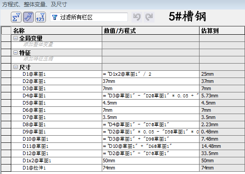This screenshot has height=174, width=245.
Task: Switch to the ordered view 123 icon
Action: 41,17
